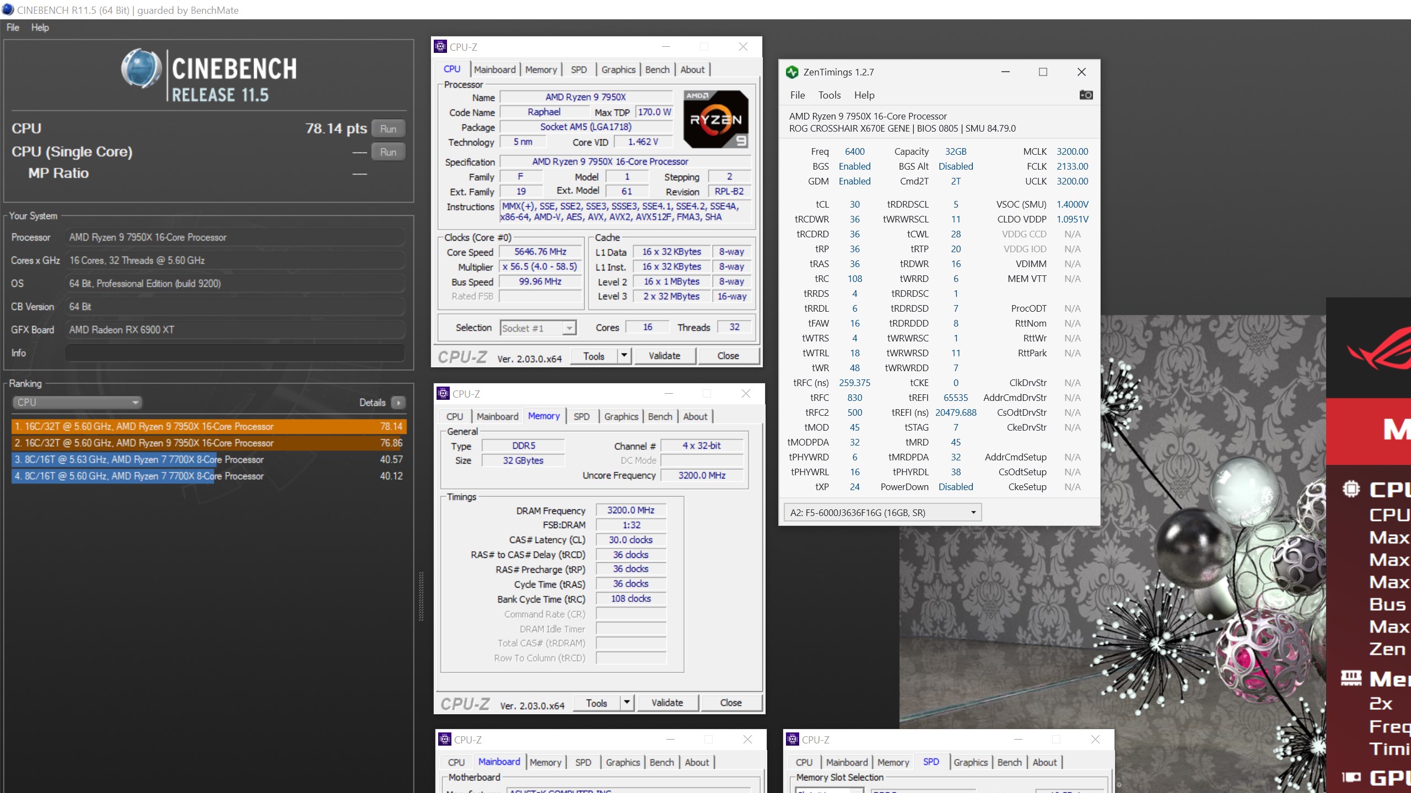Switch to SPD tab in top CPU-Z window

pyautogui.click(x=579, y=70)
